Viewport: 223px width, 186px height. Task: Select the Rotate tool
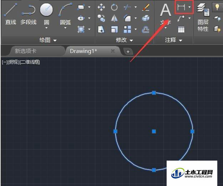114,7
